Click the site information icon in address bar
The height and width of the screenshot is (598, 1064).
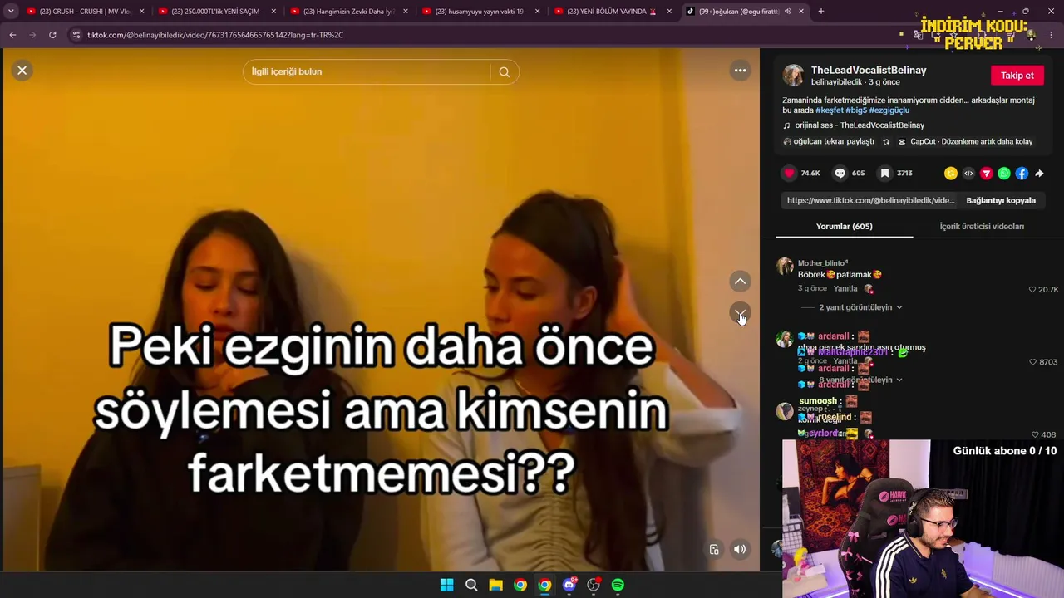tap(76, 35)
